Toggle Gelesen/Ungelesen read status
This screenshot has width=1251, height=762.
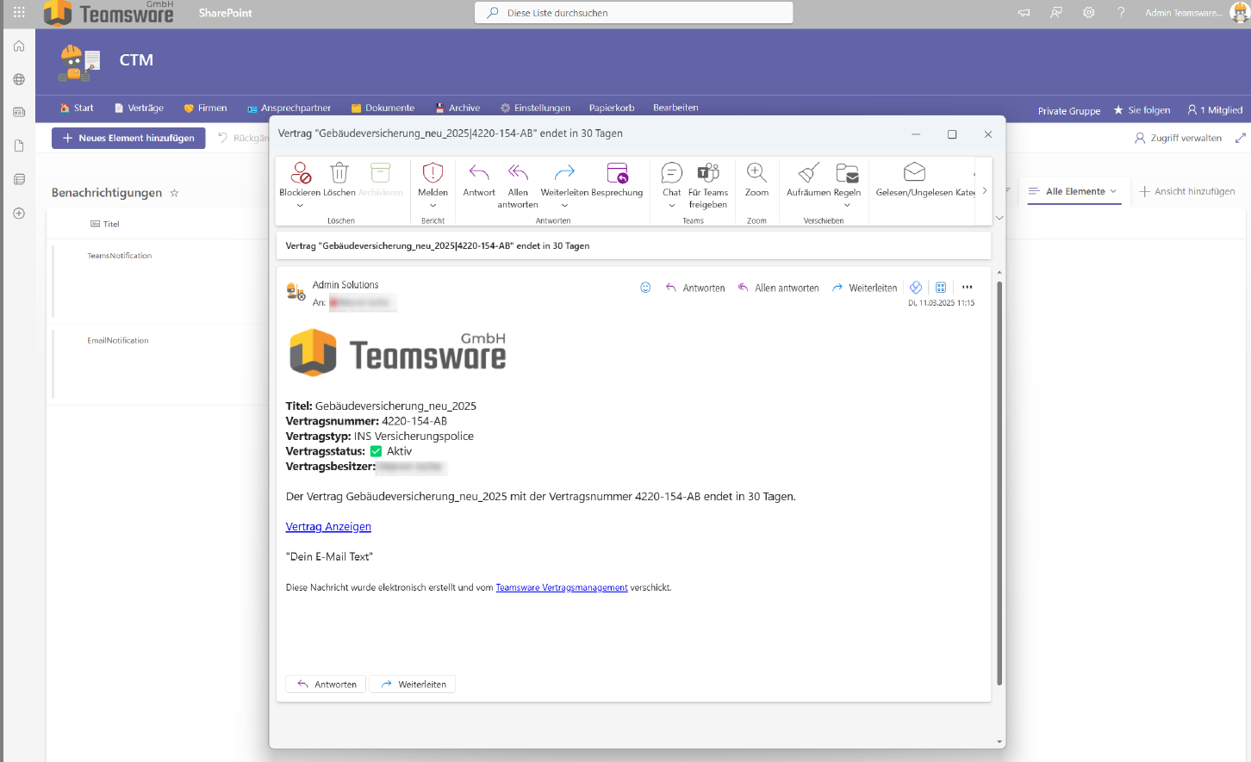[x=914, y=174]
